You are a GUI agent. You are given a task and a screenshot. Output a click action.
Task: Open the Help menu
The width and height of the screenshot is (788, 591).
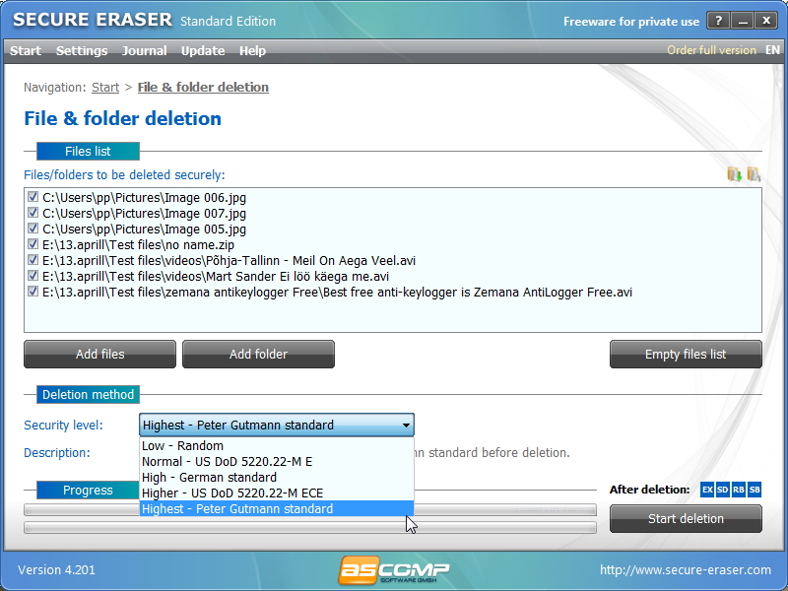coord(252,51)
